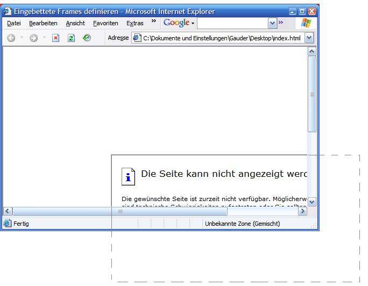Open the Datei menu
Image resolution: width=368 pixels, height=286 pixels.
click(14, 23)
